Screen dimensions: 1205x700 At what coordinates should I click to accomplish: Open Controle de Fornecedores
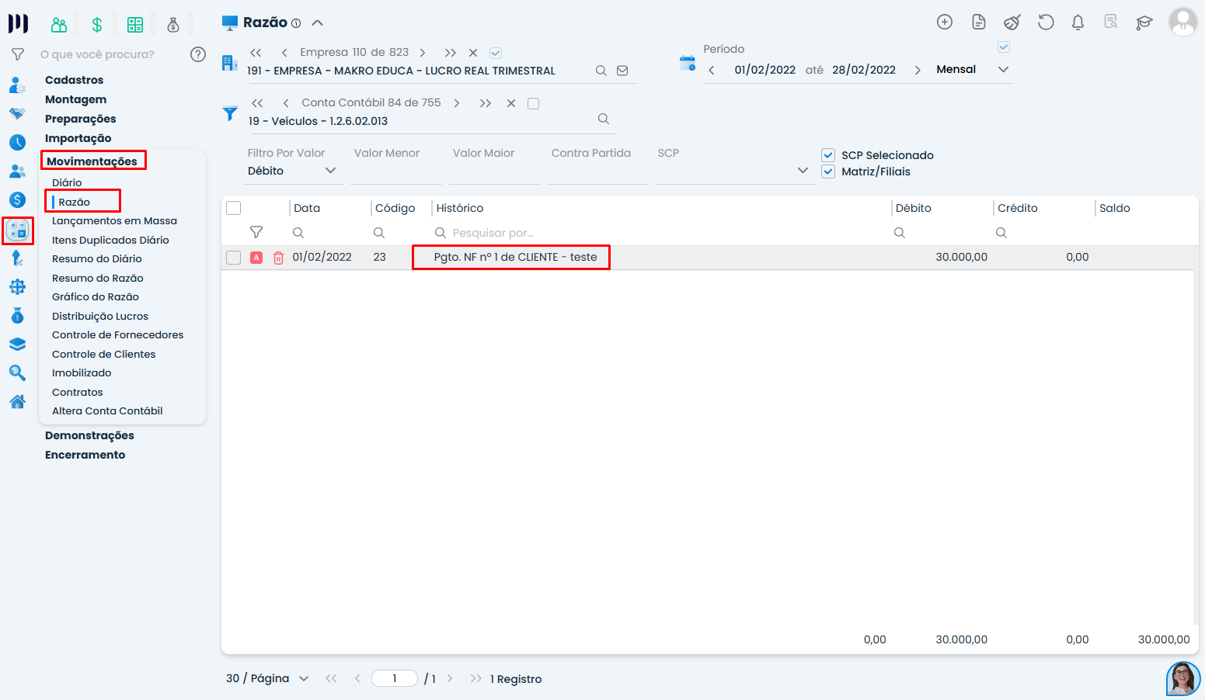click(x=118, y=335)
